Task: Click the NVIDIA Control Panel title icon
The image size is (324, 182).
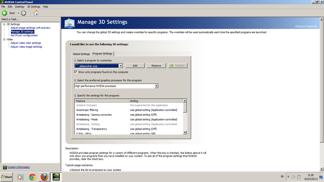Action: point(2,2)
